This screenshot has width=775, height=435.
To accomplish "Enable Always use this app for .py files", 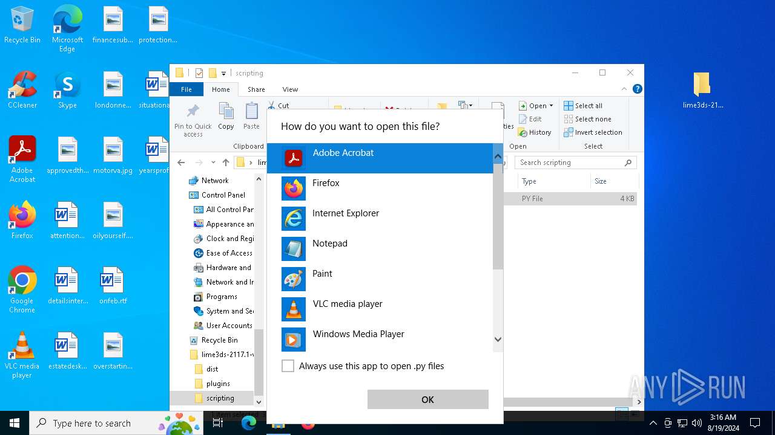I will 288,366.
